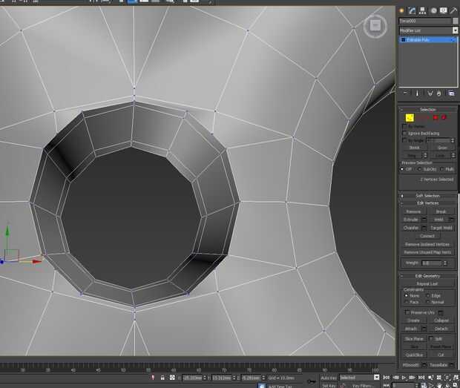Select the Edge constraint radio button

click(428, 295)
